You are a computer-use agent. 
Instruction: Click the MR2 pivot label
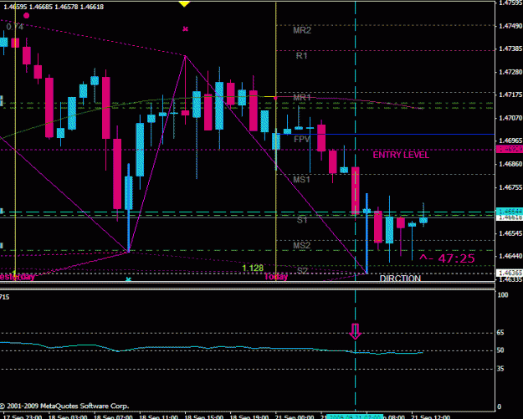[x=302, y=30]
